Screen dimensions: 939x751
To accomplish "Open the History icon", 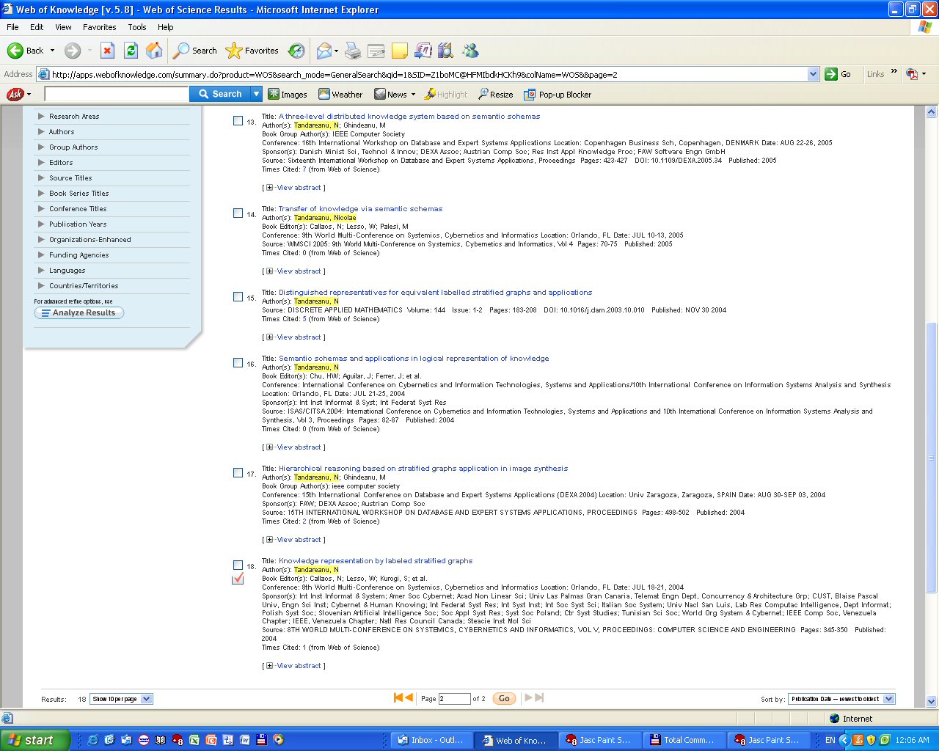I will (x=296, y=51).
